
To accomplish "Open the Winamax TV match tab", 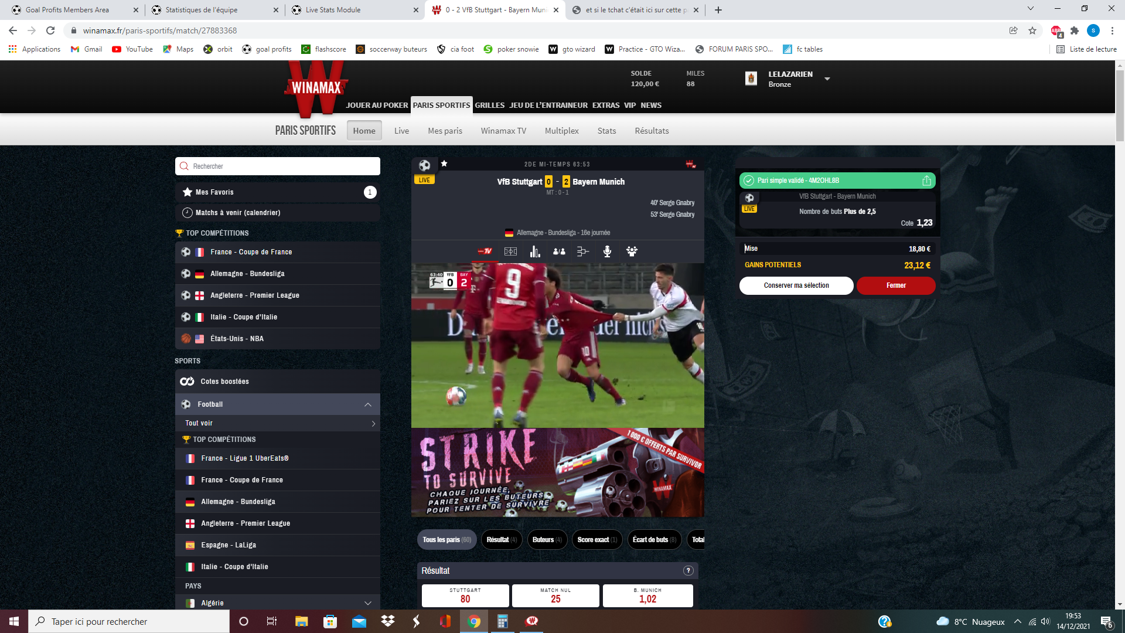I will point(485,251).
